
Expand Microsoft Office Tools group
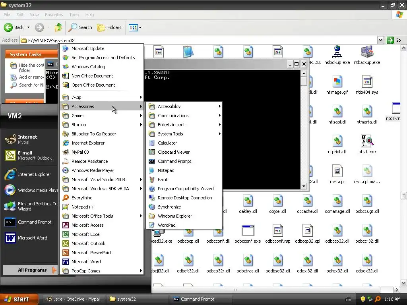point(102,216)
